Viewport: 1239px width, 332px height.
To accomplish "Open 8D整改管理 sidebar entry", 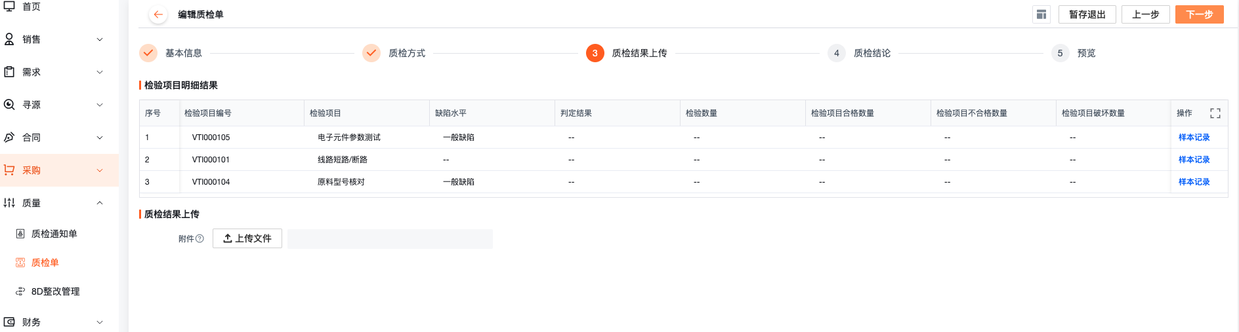I will 56,291.
